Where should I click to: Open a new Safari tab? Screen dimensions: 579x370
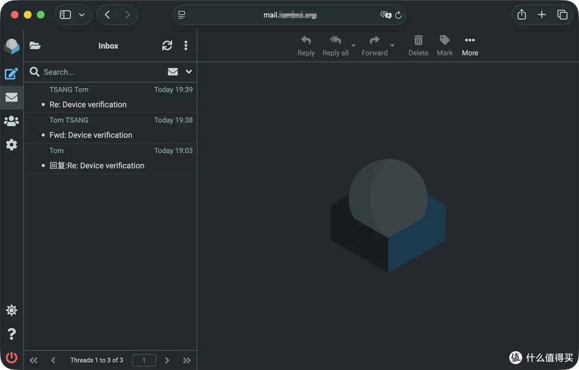click(541, 15)
